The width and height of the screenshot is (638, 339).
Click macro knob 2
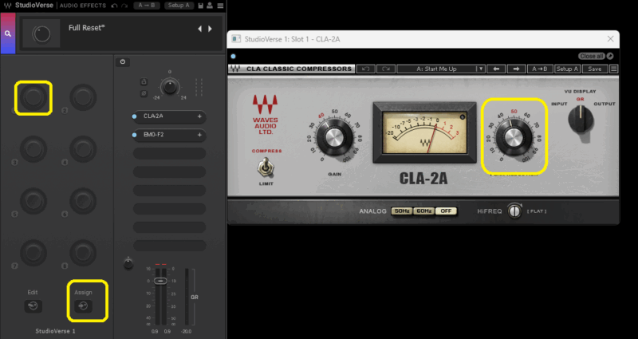click(x=83, y=97)
